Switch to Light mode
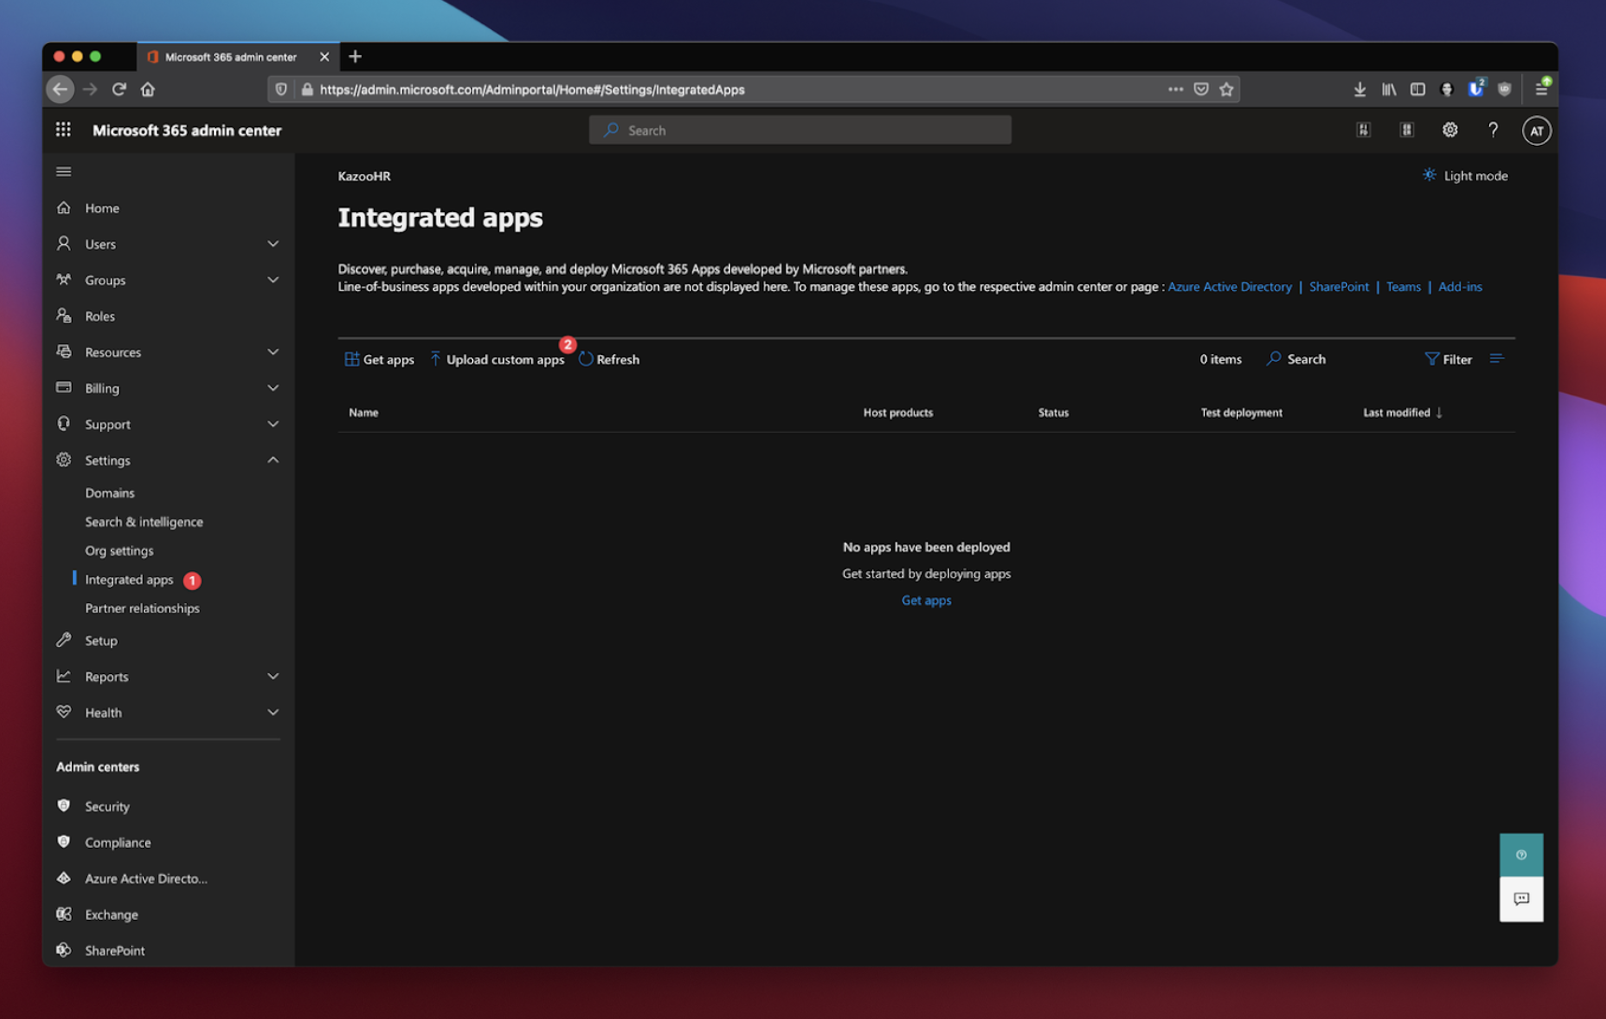1606x1019 pixels. 1465,176
